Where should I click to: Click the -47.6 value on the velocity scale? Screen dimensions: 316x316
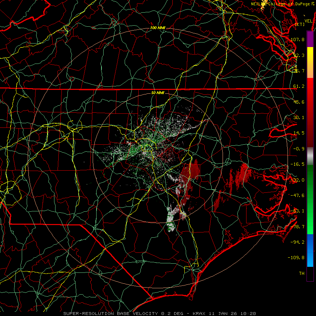coord(297,196)
